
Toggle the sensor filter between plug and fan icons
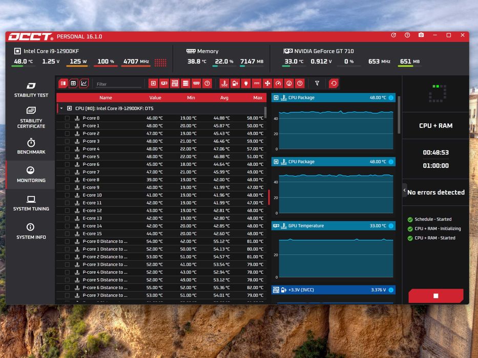(257, 83)
